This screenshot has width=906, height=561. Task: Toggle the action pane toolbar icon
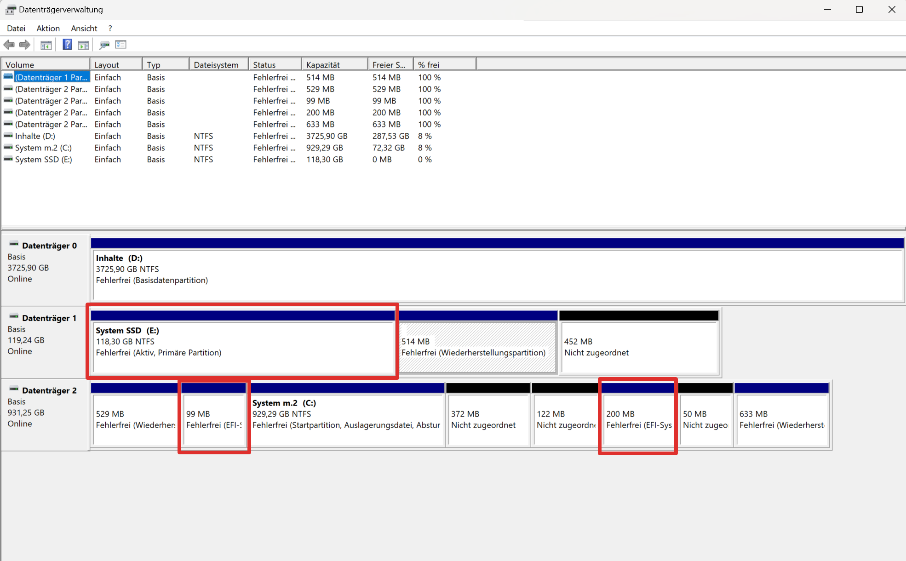click(x=83, y=45)
